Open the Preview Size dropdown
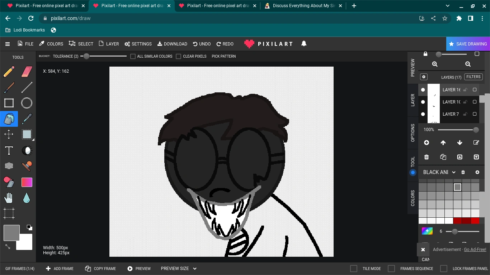The width and height of the screenshot is (490, 275). 195,268
